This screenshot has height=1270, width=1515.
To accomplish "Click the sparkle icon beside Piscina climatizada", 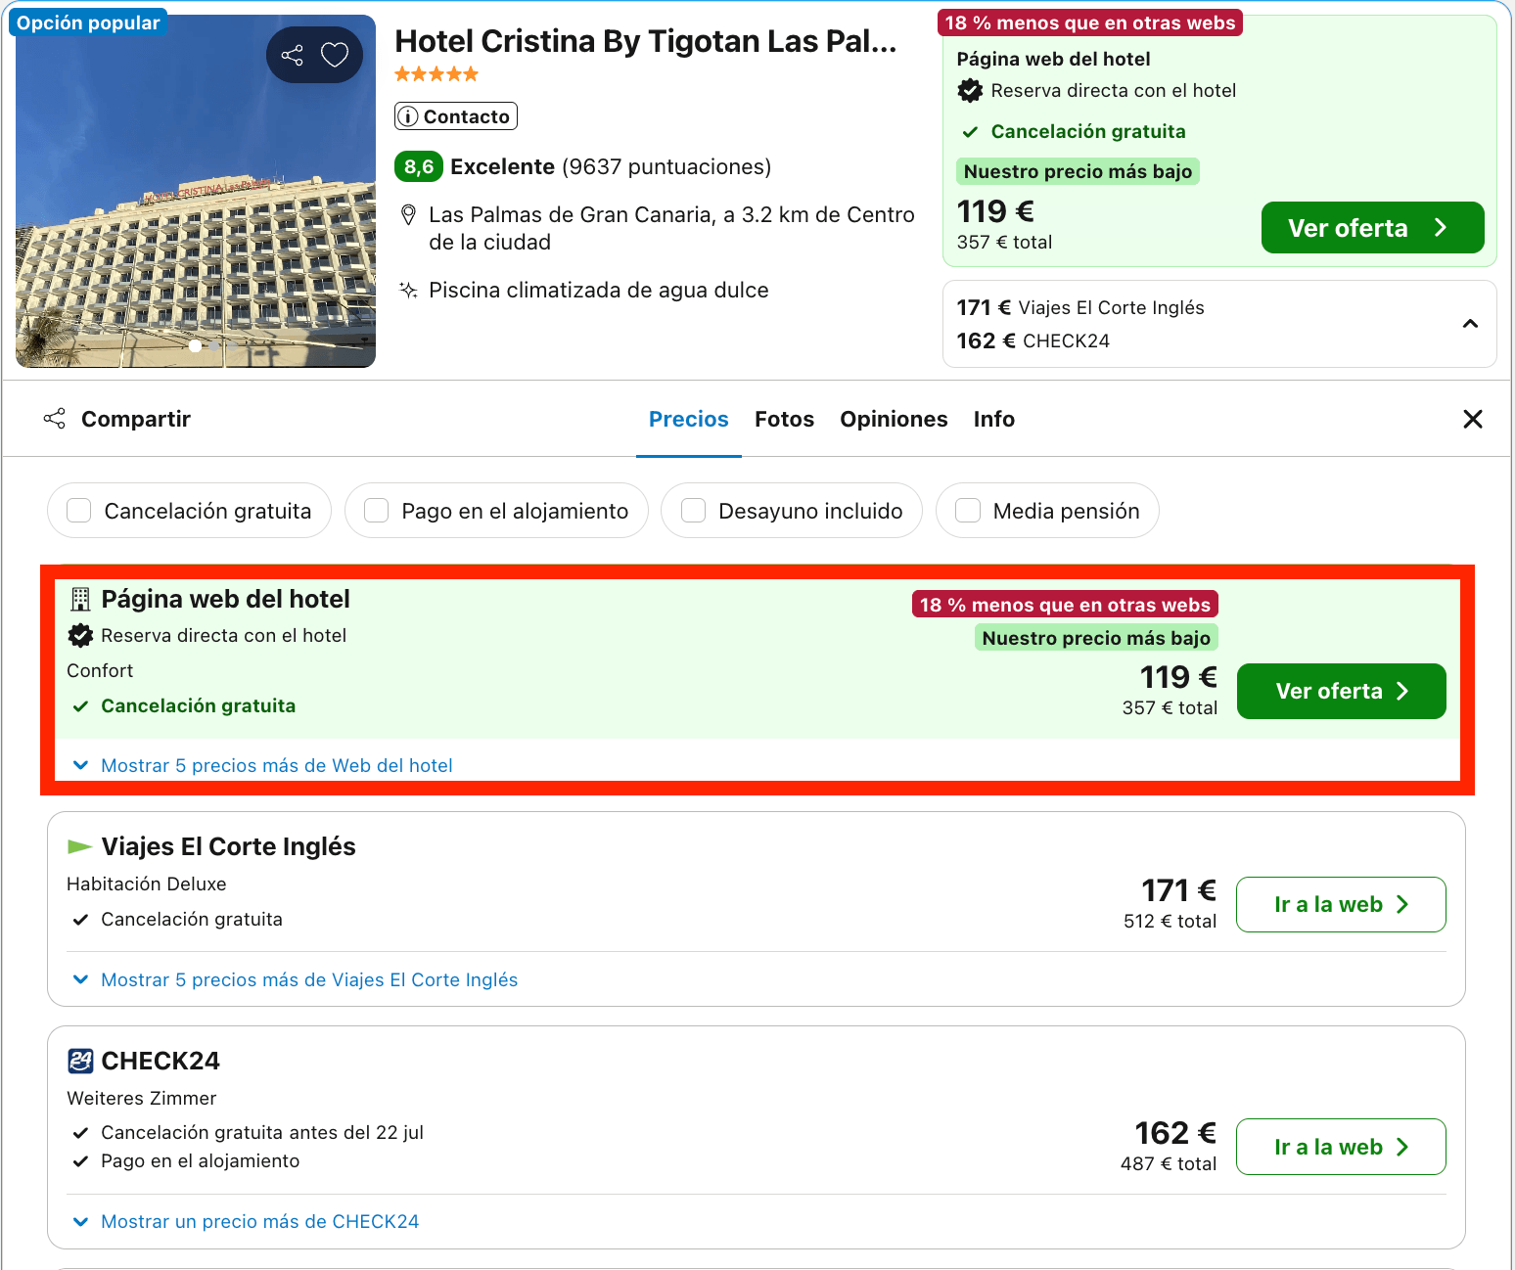I will (x=409, y=290).
